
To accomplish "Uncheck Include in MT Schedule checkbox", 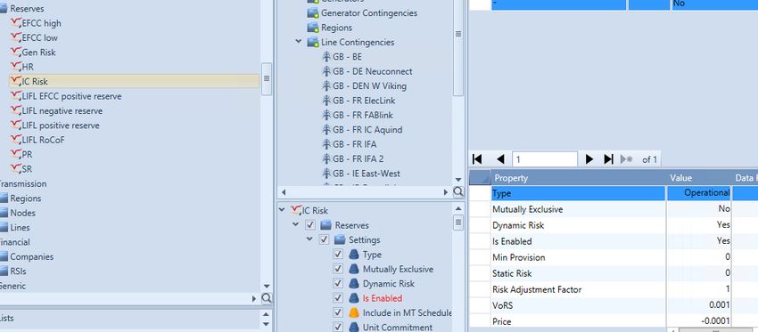I will (x=338, y=312).
